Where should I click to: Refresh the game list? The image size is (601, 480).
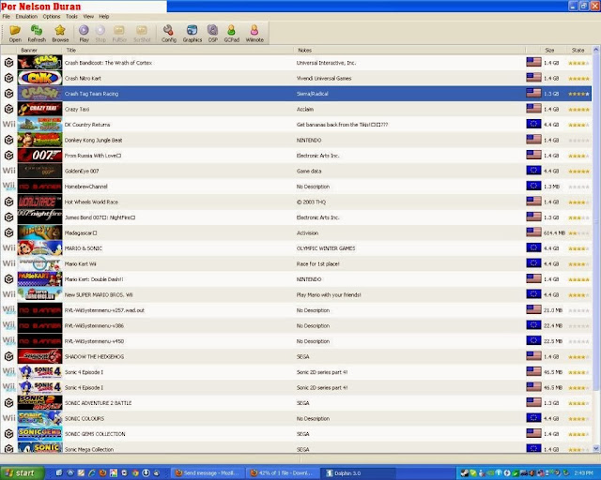37,34
